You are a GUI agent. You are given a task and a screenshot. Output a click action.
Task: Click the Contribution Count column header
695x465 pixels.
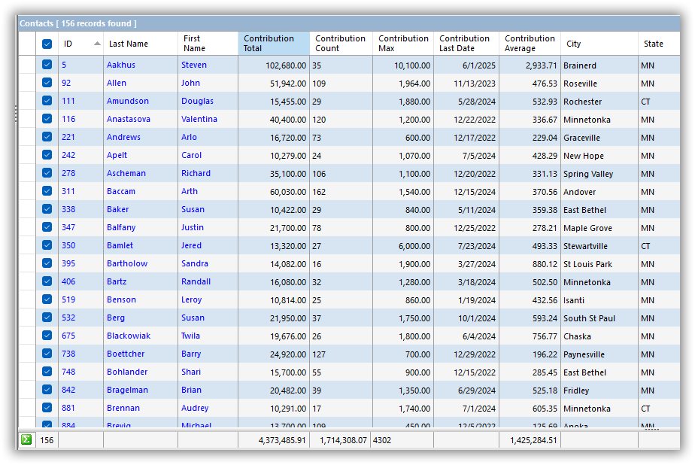tap(341, 44)
